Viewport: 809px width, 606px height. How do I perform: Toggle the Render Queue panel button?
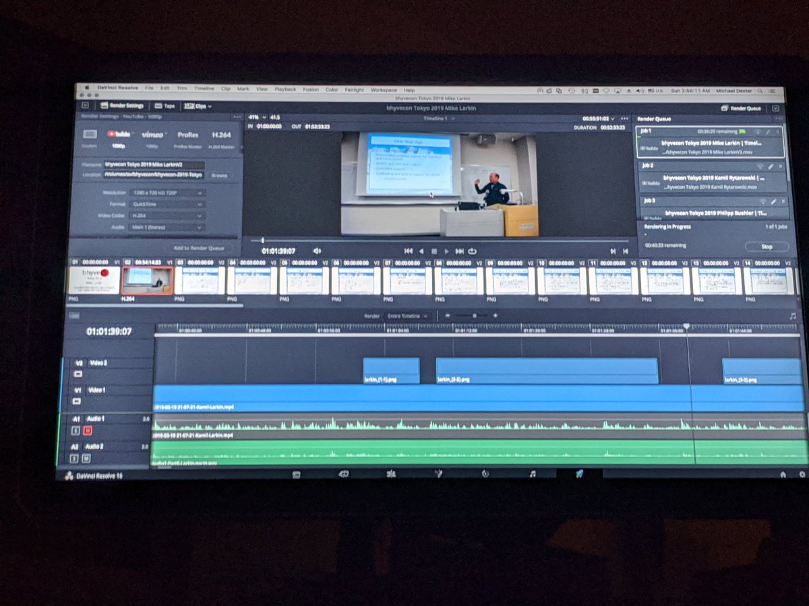click(x=742, y=108)
